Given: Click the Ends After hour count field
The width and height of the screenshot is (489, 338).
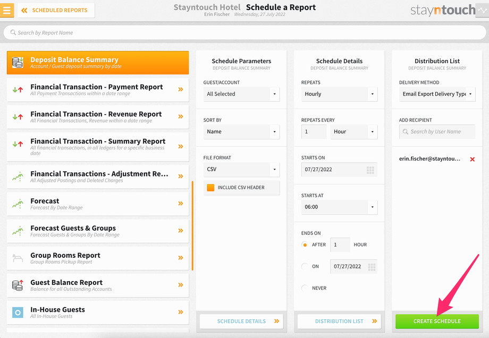Looking at the screenshot, I should tap(340, 245).
